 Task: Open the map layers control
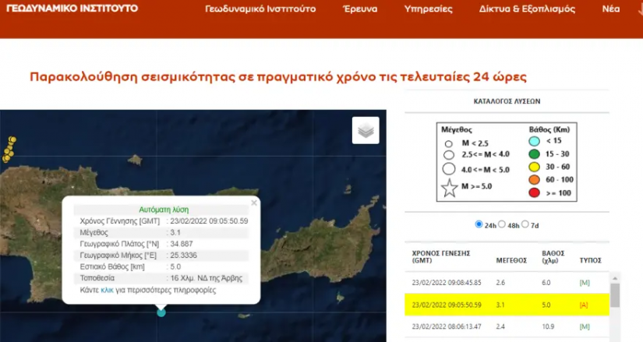click(x=366, y=130)
